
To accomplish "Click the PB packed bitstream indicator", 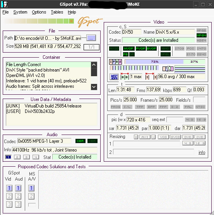I will pyautogui.click(x=125, y=54).
